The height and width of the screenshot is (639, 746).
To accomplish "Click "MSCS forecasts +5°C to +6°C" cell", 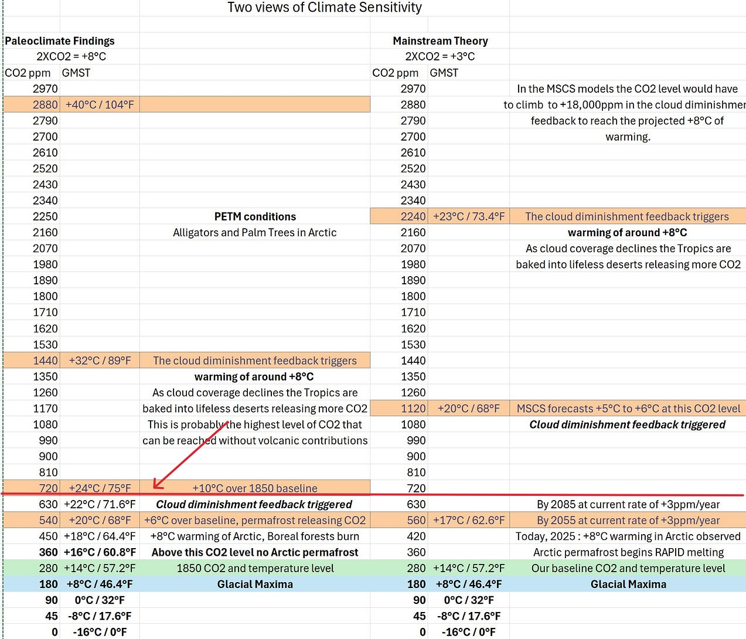I will click(x=628, y=409).
